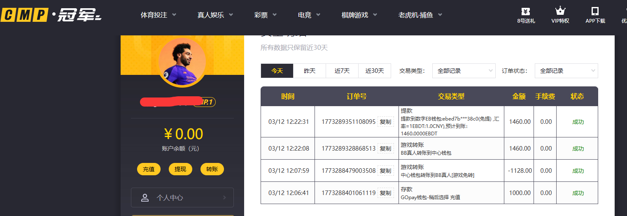
Task: Click the 转账 button
Action: 212,169
